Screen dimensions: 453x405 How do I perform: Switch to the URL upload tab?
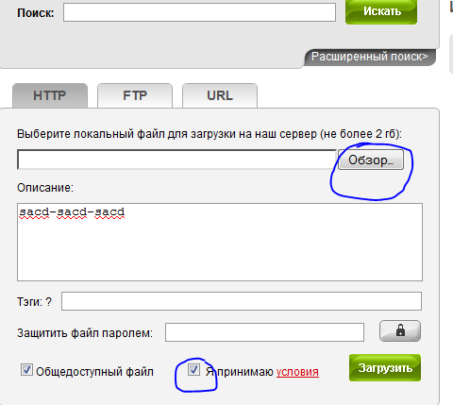[x=220, y=95]
